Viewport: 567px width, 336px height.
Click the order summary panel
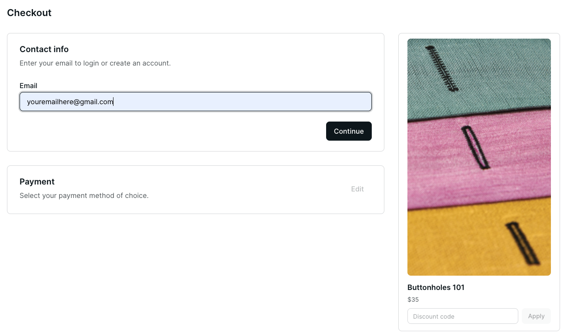479,182
